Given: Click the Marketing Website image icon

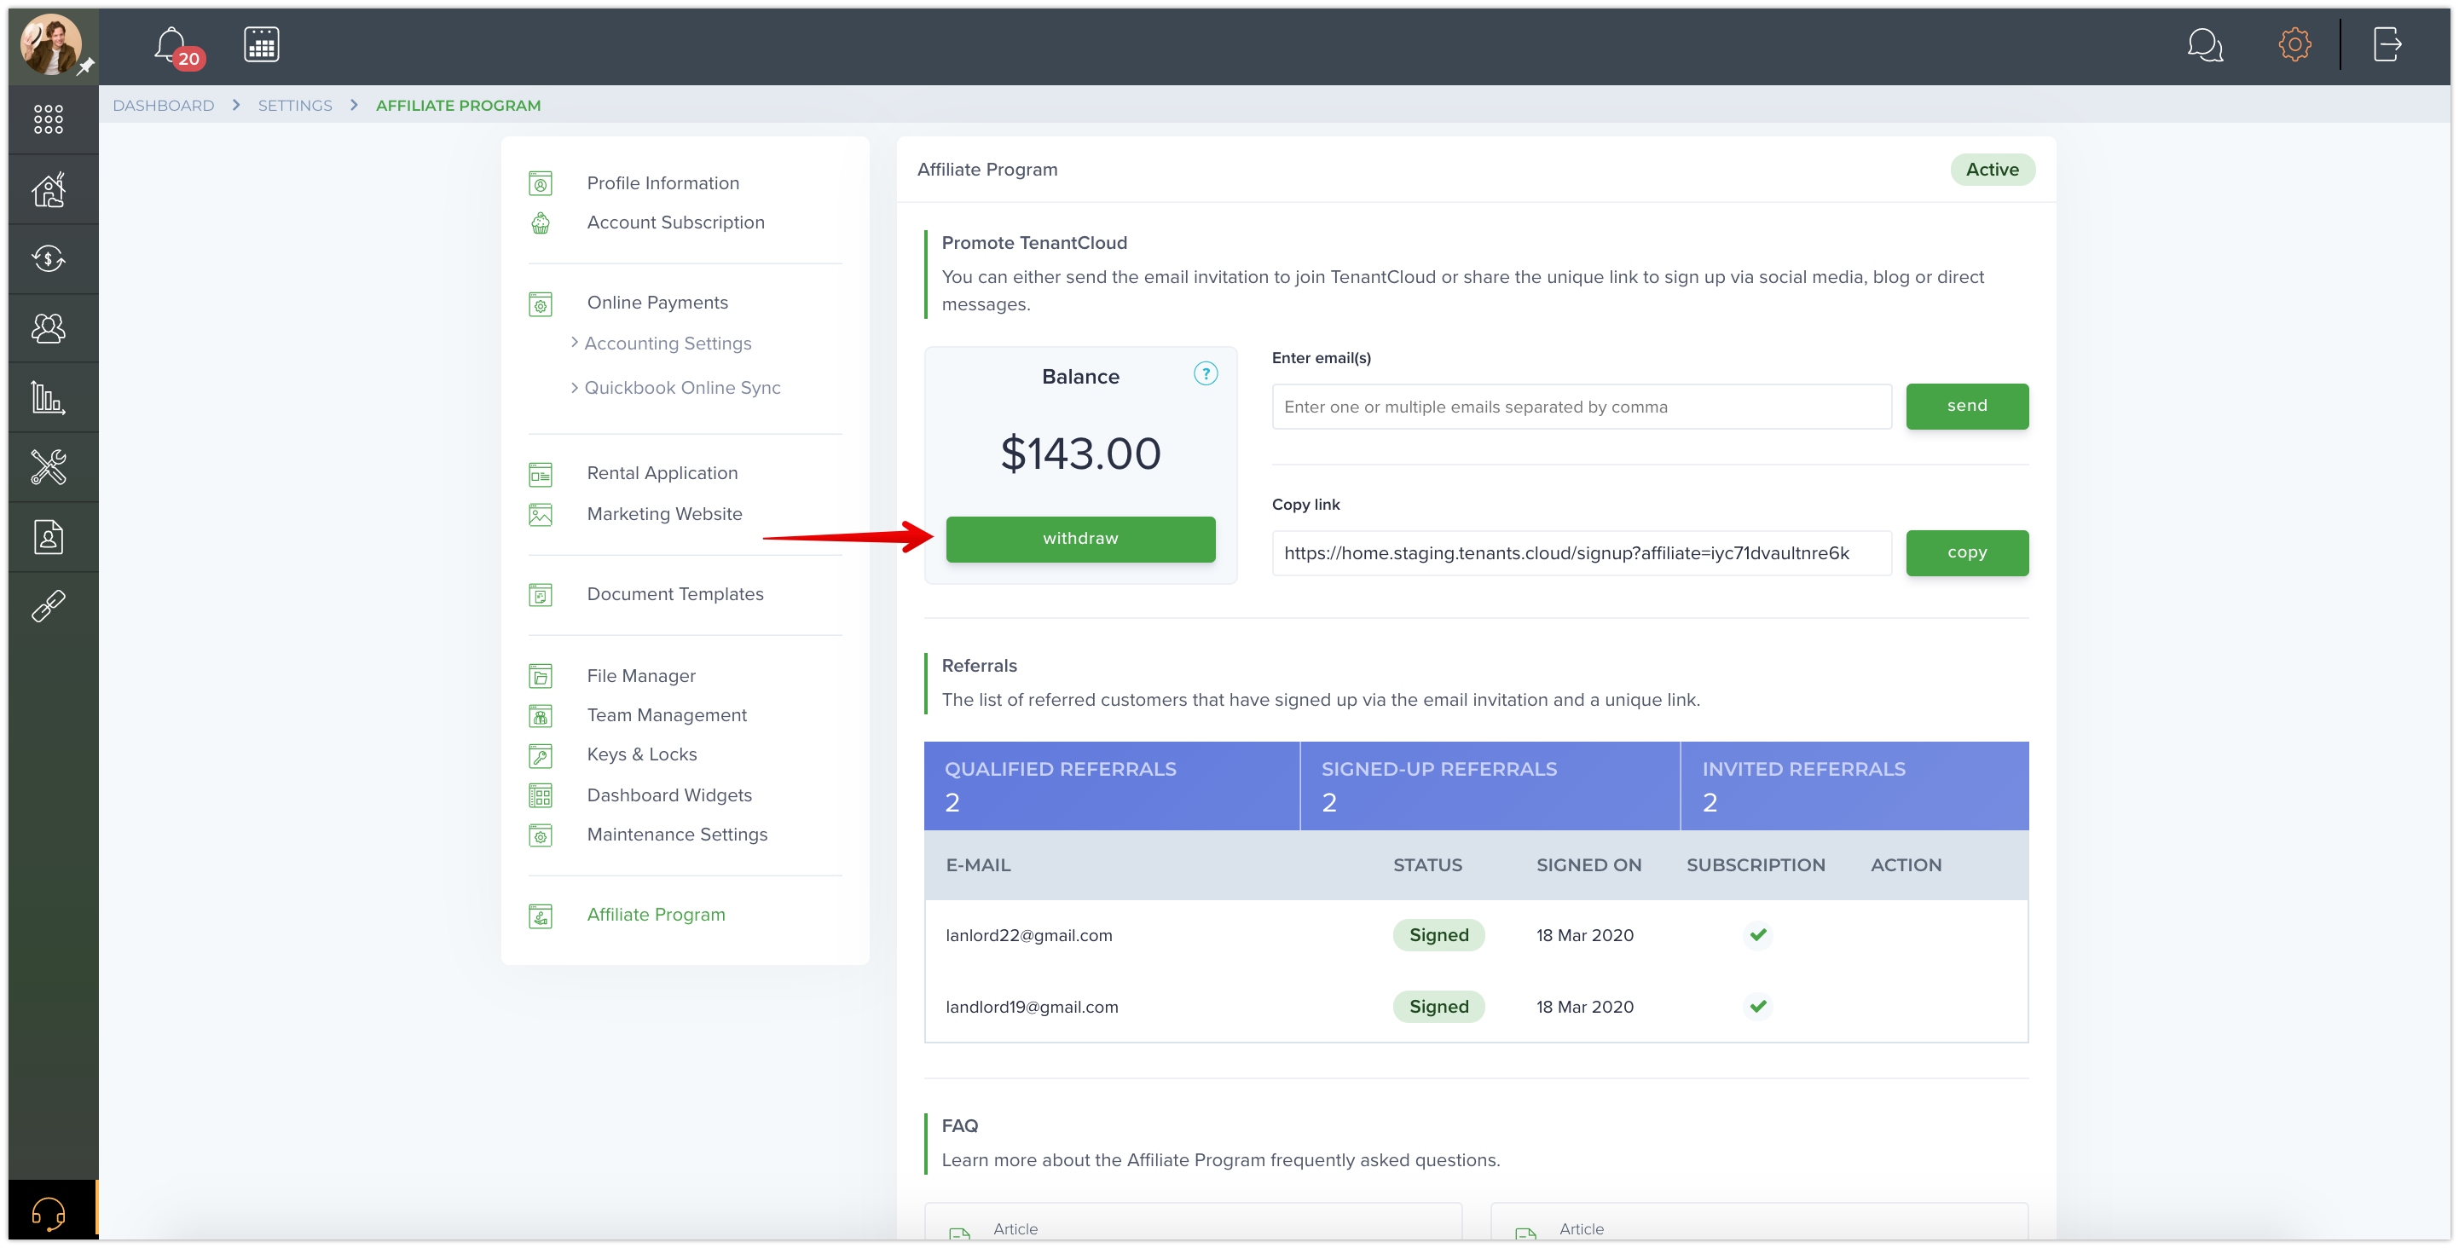Looking at the screenshot, I should tap(541, 515).
